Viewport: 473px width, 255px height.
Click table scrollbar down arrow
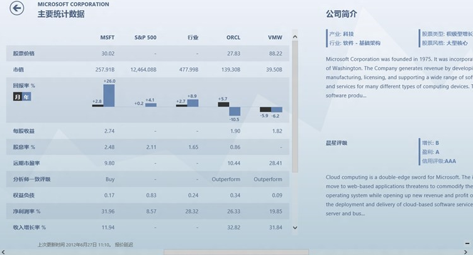tap(295, 227)
